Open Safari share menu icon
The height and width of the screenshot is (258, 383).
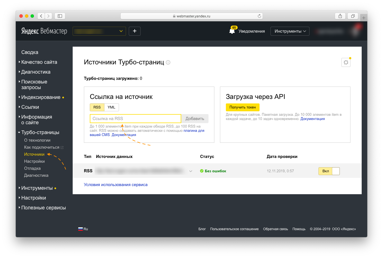coord(340,16)
